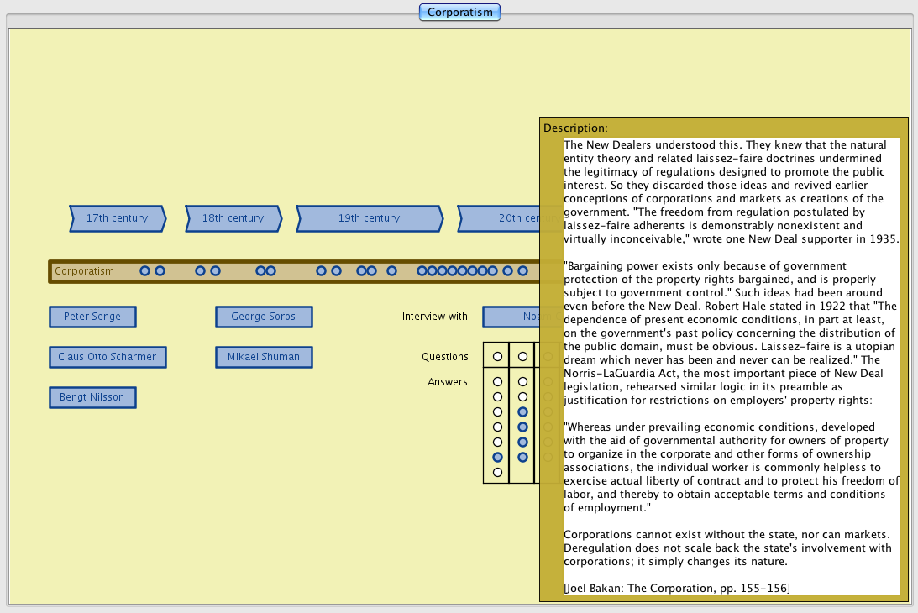918x613 pixels.
Task: Select the 18th century period arrow
Action: tap(233, 218)
